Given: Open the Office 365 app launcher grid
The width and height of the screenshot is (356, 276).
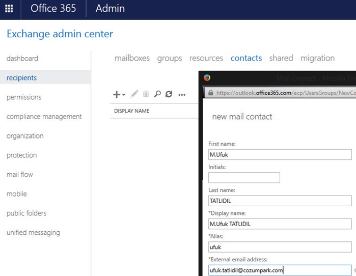Looking at the screenshot, I should pos(9,9).
